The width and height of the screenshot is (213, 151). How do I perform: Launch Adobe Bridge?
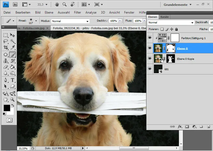click(x=15, y=5)
